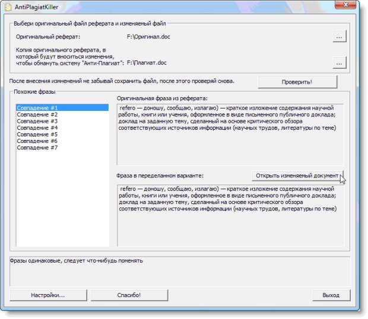Click the F:\Плагиат.doc path text
This screenshot has width=368, height=319.
(x=147, y=63)
